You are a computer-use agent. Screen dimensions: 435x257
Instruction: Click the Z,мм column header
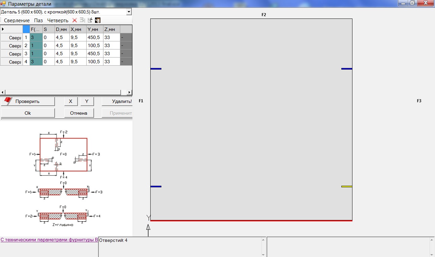[112, 29]
